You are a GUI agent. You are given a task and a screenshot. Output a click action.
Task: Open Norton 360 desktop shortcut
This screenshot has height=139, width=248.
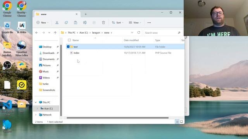[x=22, y=86]
